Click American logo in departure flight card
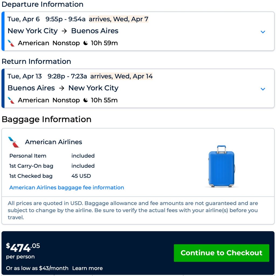276x276 pixels. coord(11,43)
